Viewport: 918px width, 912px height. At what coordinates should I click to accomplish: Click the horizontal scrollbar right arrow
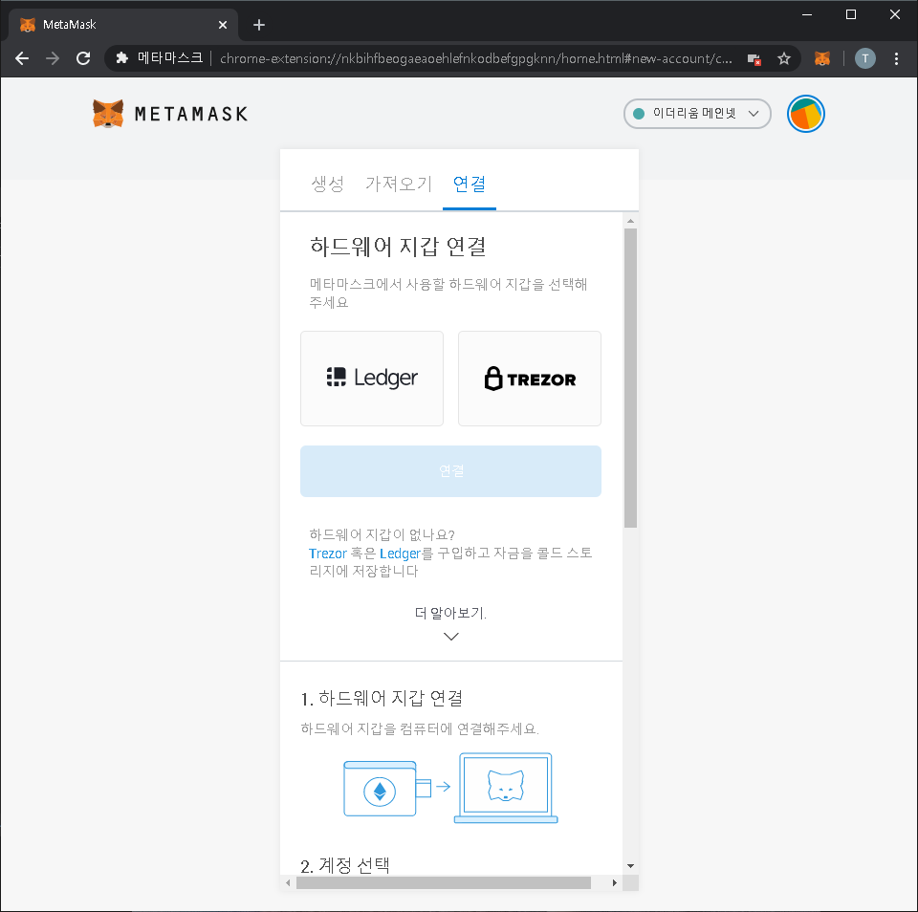pyautogui.click(x=614, y=882)
